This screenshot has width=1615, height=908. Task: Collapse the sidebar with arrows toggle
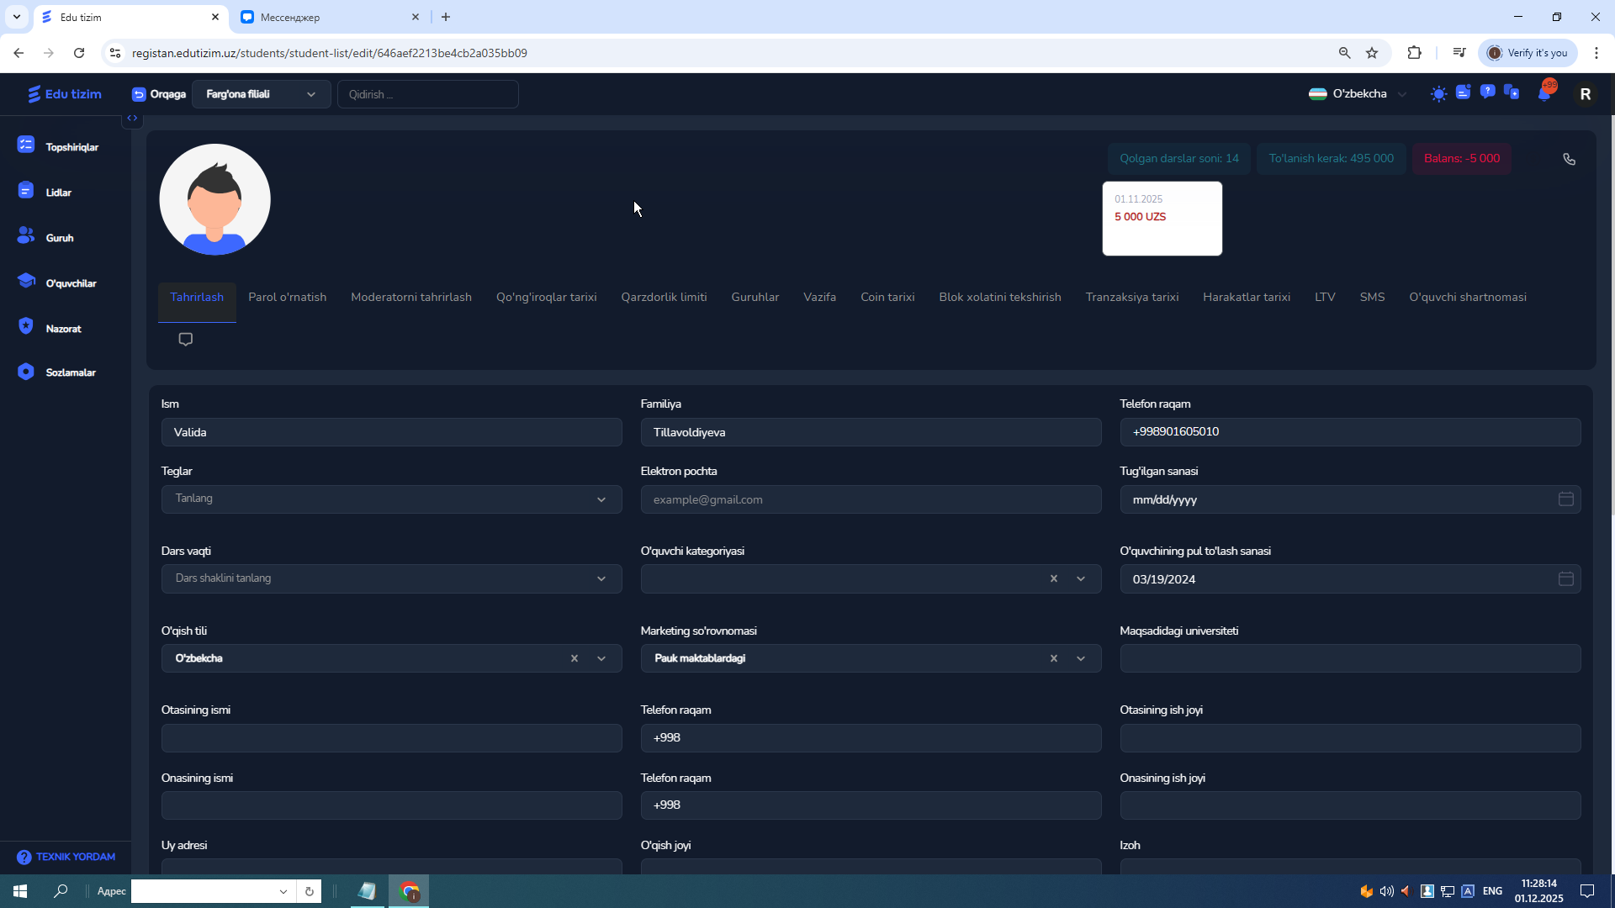(x=132, y=119)
